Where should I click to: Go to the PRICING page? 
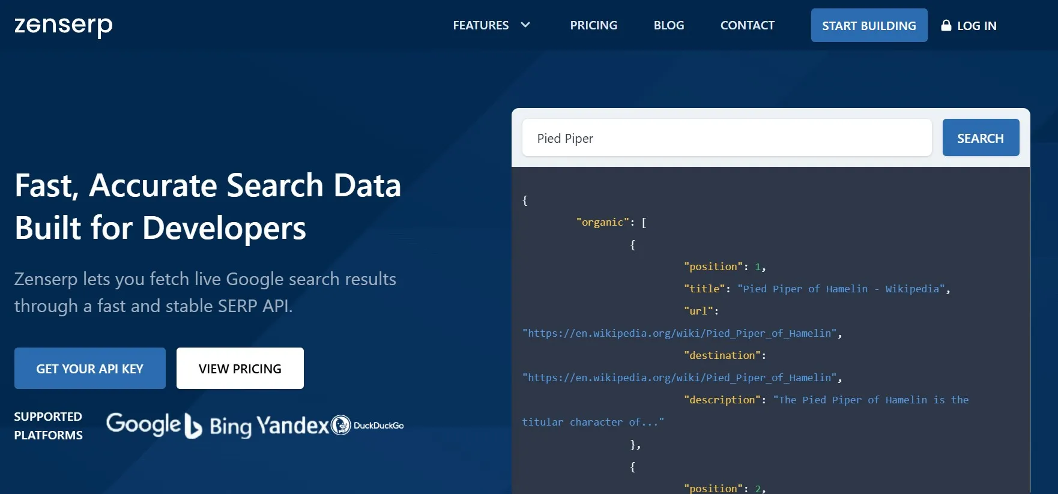(x=593, y=25)
